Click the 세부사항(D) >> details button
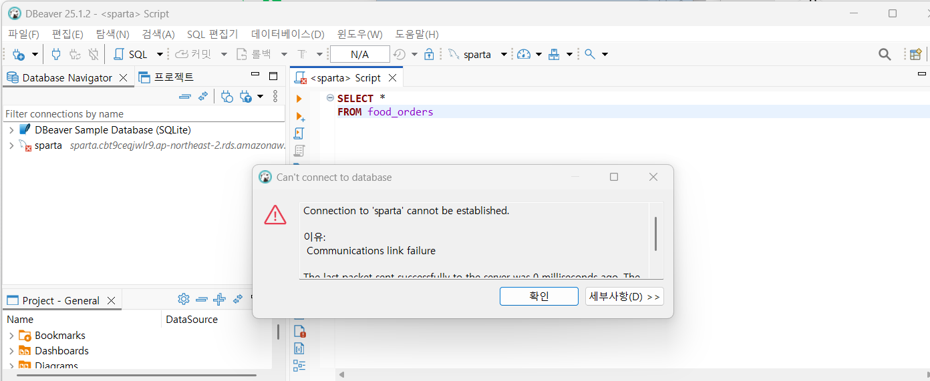 pyautogui.click(x=624, y=296)
